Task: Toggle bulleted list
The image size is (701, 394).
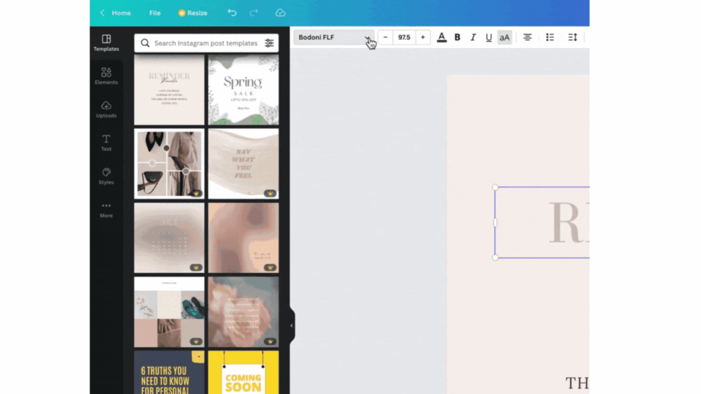Action: [550, 37]
